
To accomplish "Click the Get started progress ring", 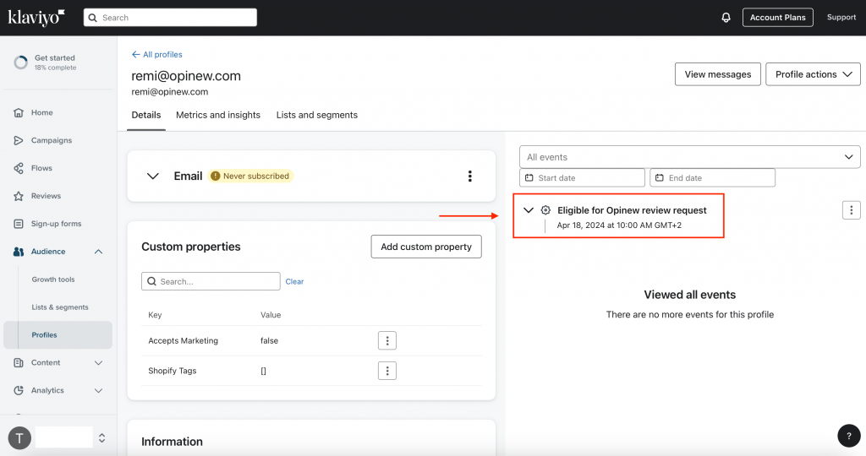I will pyautogui.click(x=20, y=62).
